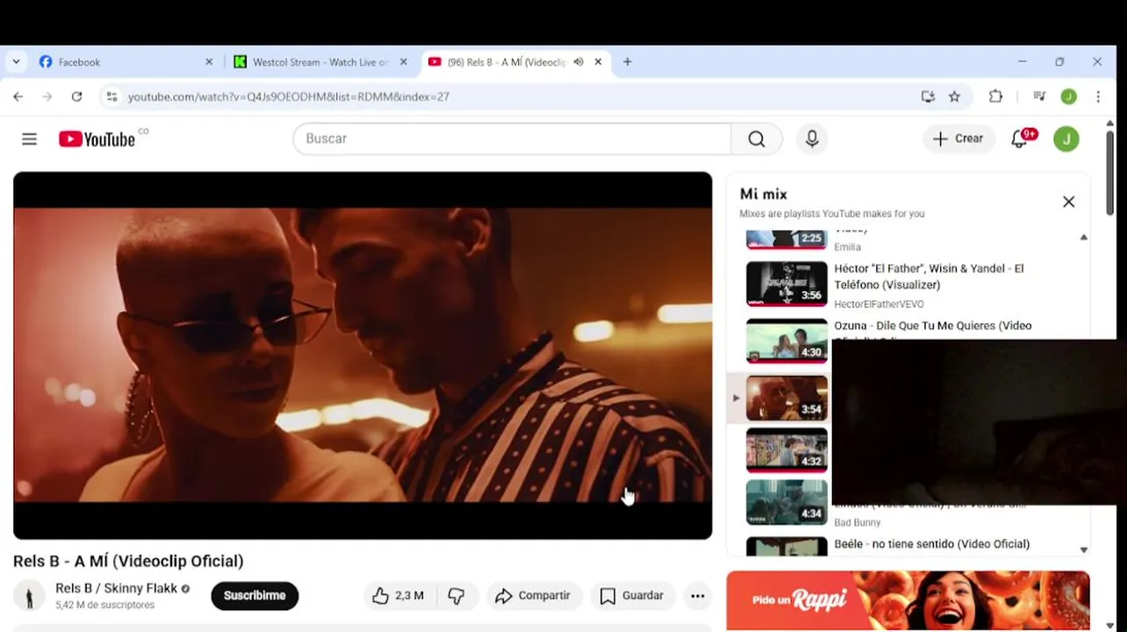Image resolution: width=1127 pixels, height=632 pixels.
Task: Play the 4:32 playlist video thumbnail
Action: pos(786,449)
